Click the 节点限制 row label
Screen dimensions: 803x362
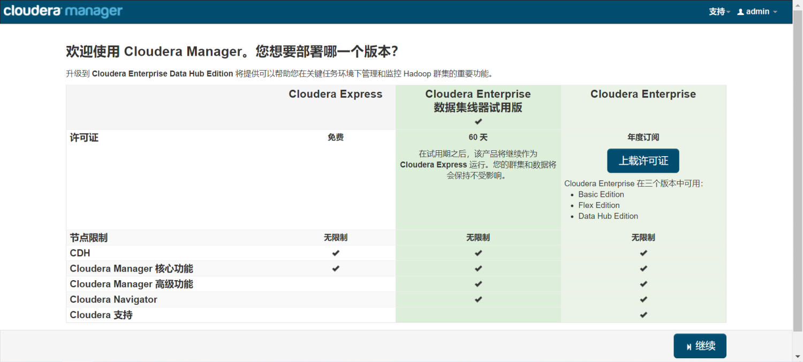pos(89,237)
